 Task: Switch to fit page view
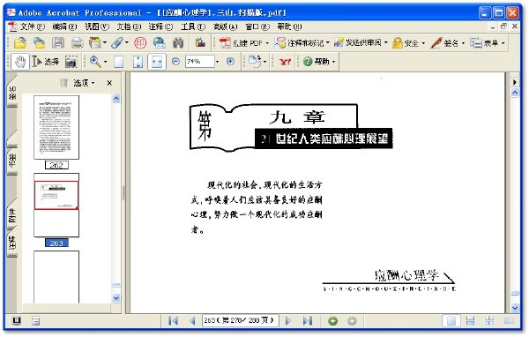pyautogui.click(x=138, y=62)
